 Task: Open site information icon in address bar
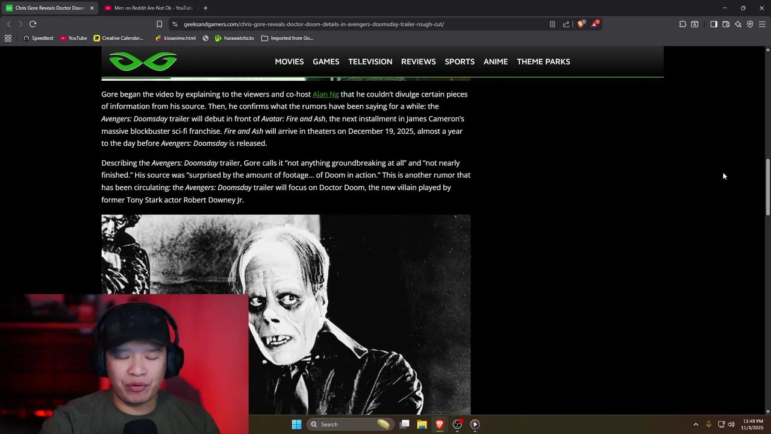click(175, 24)
